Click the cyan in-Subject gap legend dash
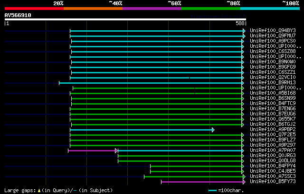 click(75, 191)
